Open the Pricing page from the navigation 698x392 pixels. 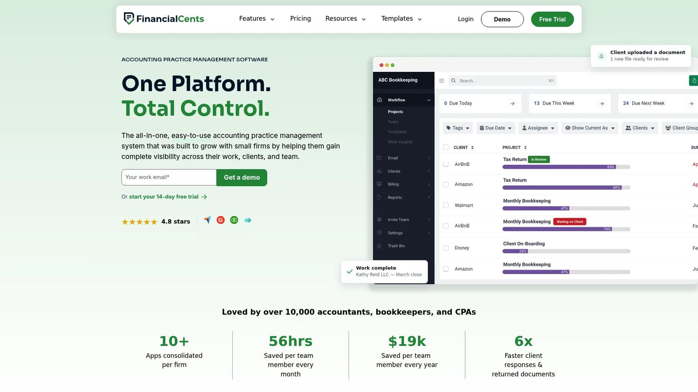pos(301,19)
